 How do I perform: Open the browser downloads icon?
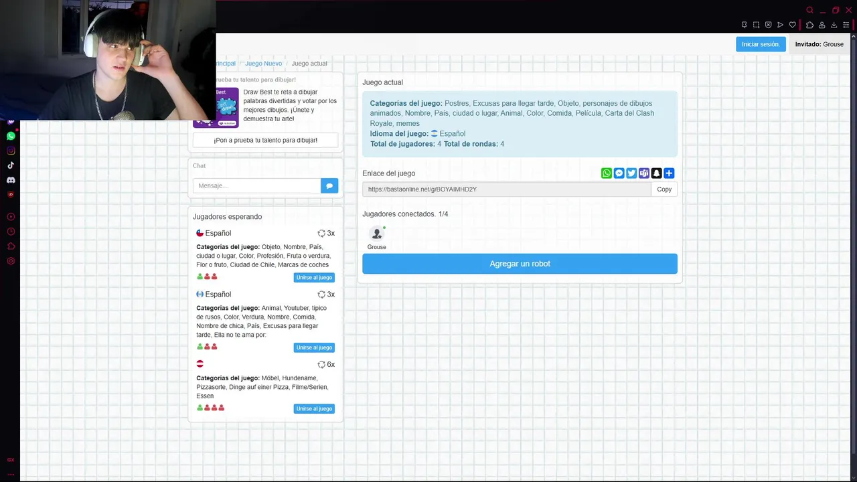coord(834,25)
